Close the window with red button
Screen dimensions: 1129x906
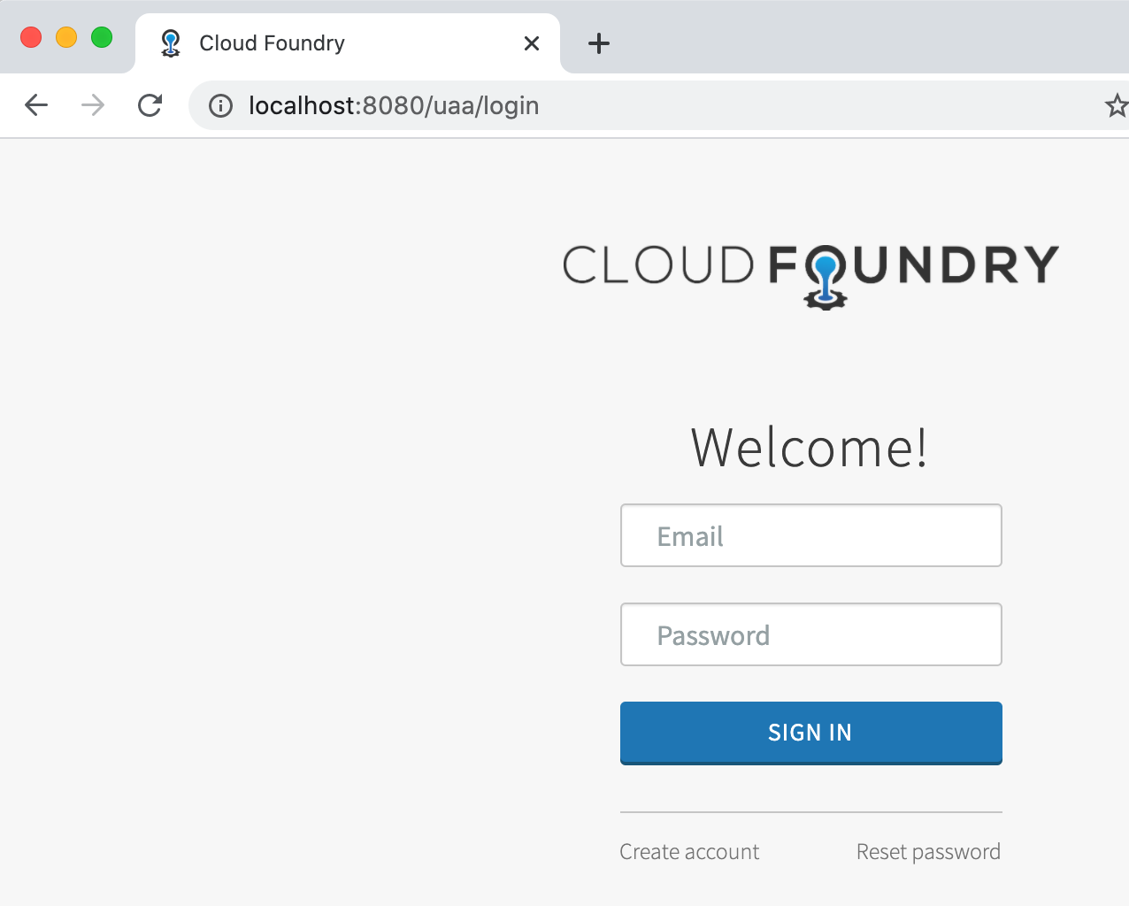(x=31, y=37)
